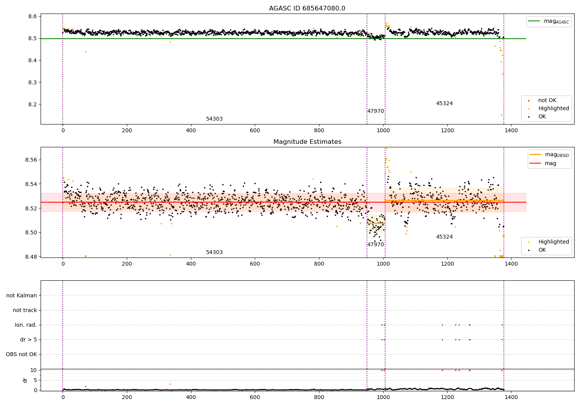Click the 'dr' y-axis label
Viewport: 580px width, 406px height.
point(25,380)
